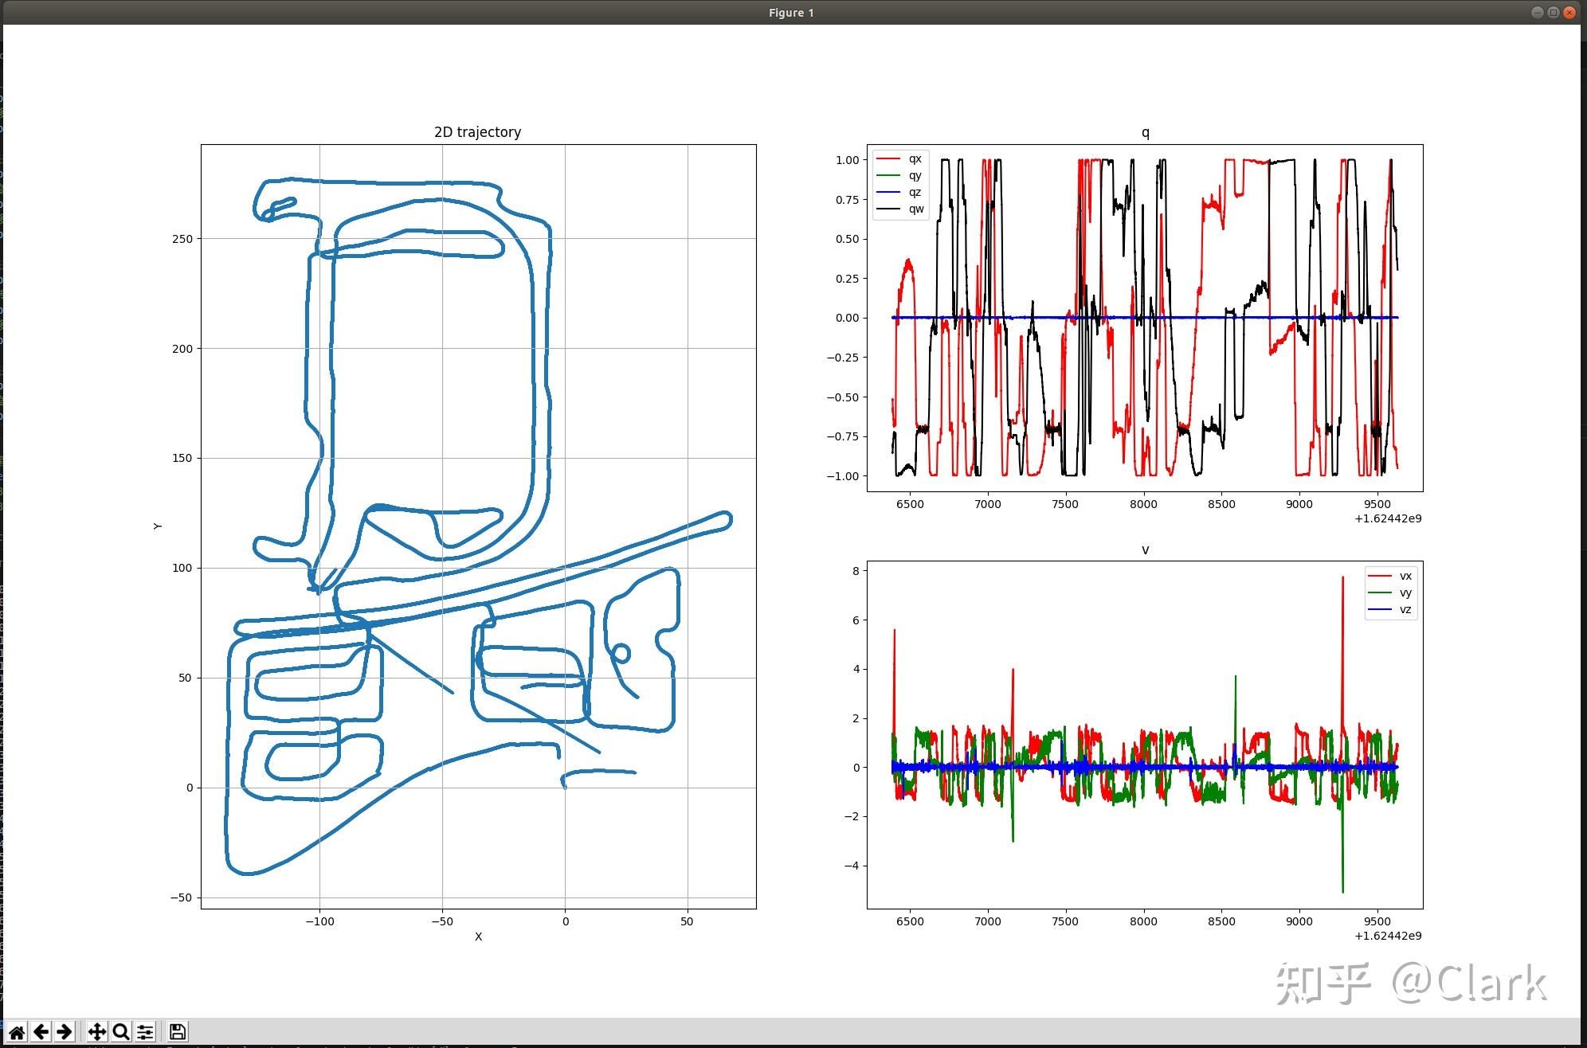The width and height of the screenshot is (1587, 1048).
Task: Click the qw legend entry
Action: (x=916, y=209)
